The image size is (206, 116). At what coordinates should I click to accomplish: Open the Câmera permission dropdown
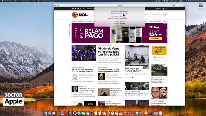(123, 22)
